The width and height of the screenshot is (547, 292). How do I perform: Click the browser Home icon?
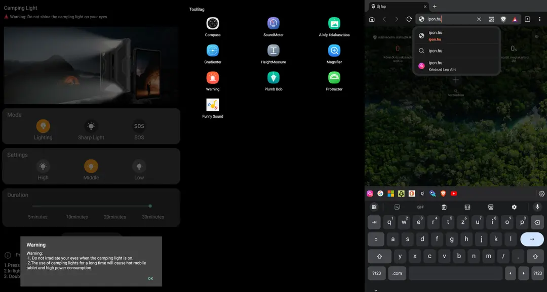click(372, 19)
